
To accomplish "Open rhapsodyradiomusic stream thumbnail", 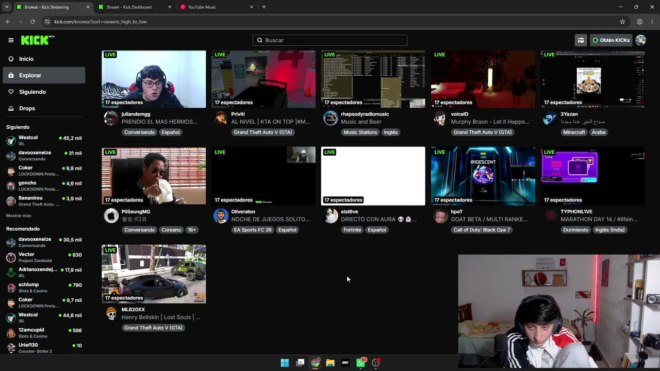I will point(373,79).
